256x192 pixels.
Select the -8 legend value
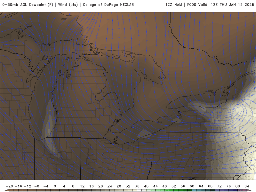click(x=36, y=186)
